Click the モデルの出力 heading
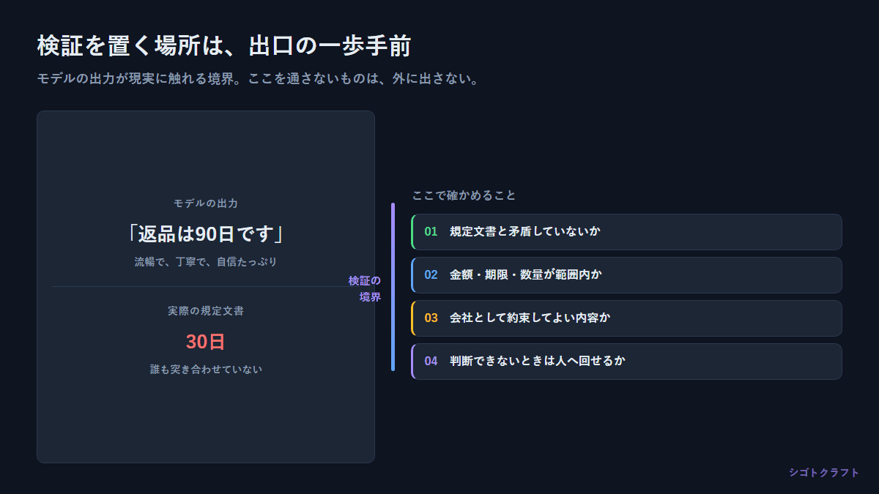This screenshot has height=494, width=879. 206,203
